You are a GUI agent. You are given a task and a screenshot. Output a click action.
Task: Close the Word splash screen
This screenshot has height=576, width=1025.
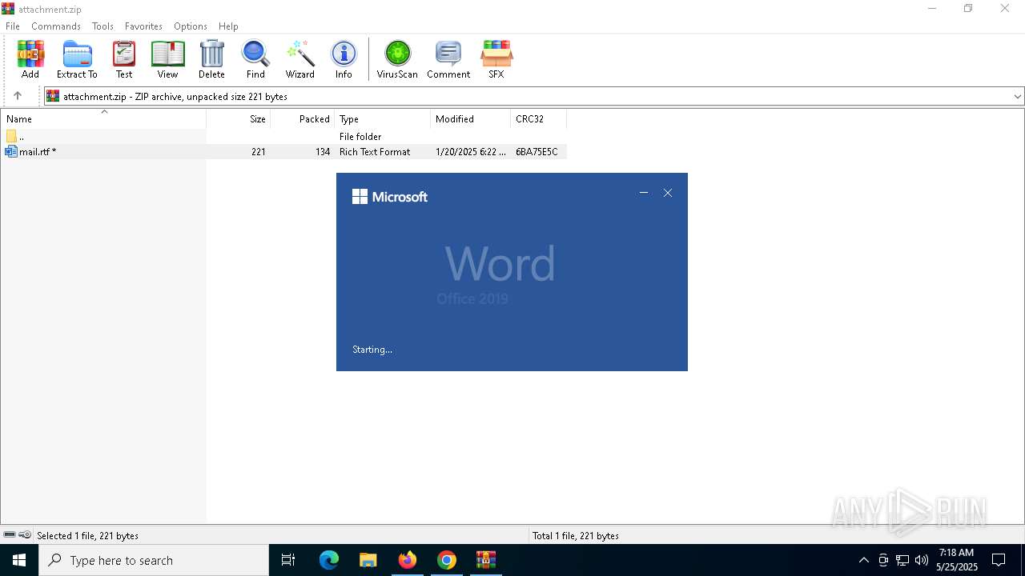[668, 193]
